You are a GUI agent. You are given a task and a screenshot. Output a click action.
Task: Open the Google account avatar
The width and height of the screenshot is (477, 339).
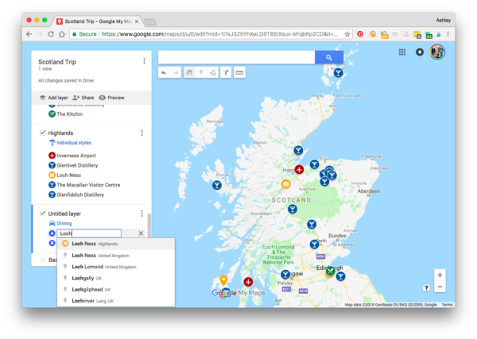(437, 52)
